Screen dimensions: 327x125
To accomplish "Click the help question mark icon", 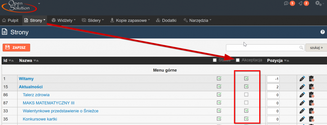I will (323, 32).
